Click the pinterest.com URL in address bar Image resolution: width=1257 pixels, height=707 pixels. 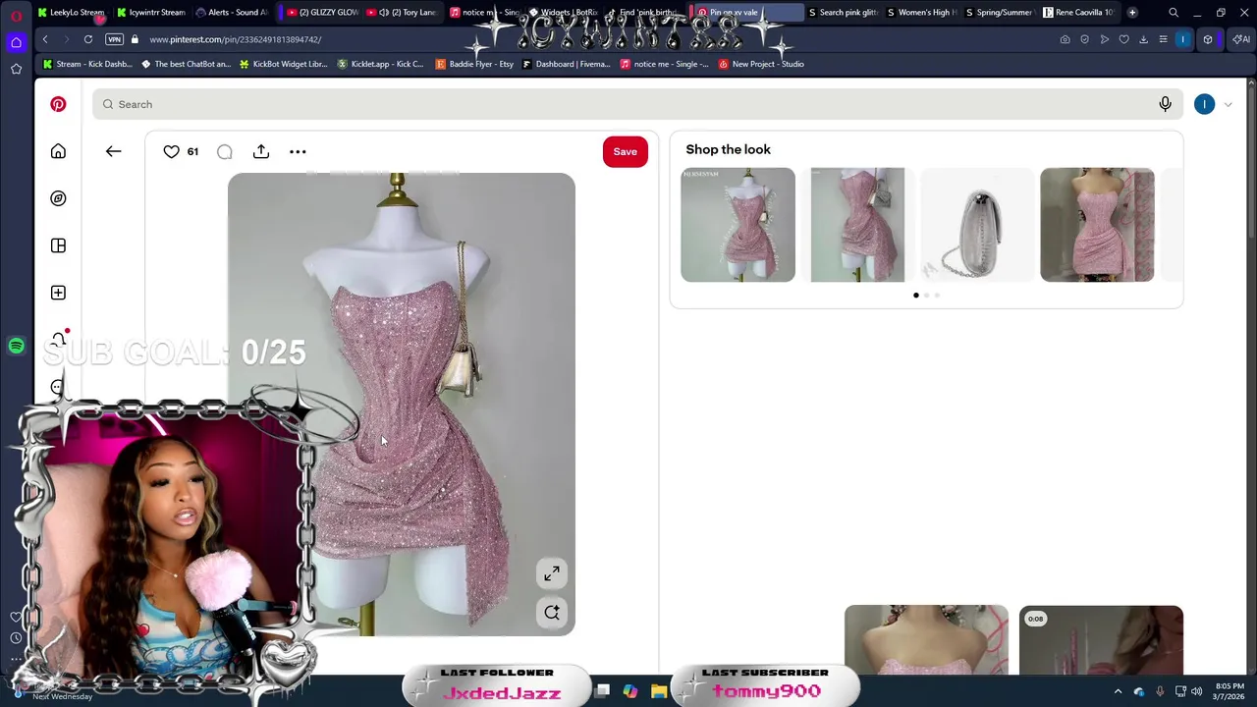[x=235, y=39]
